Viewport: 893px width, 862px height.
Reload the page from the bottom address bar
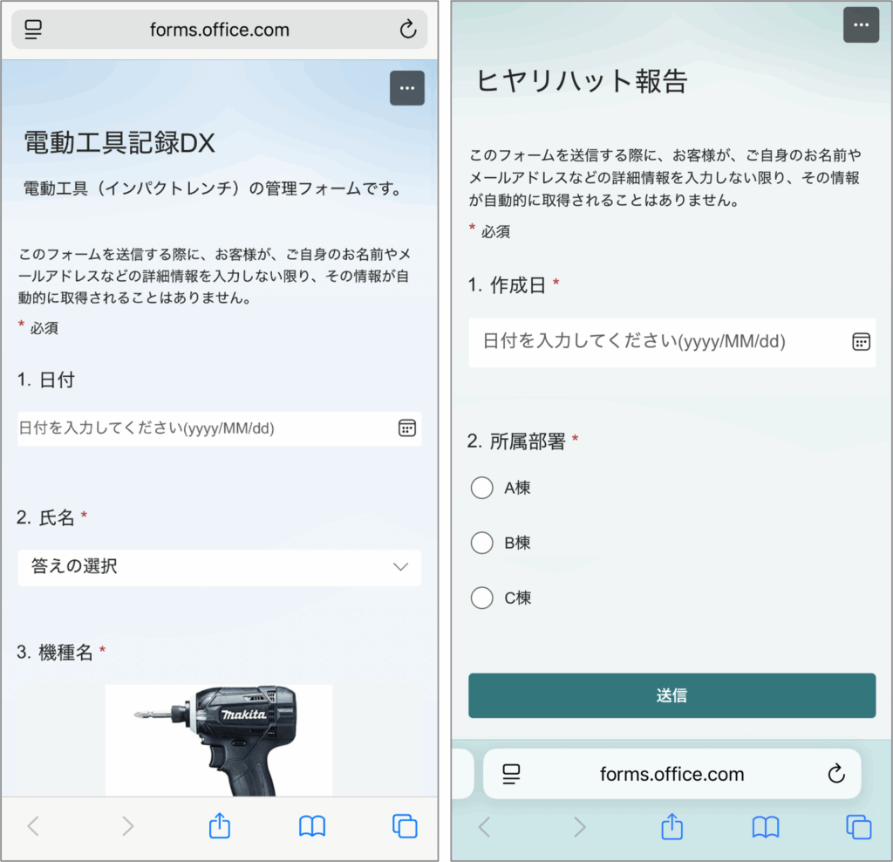click(835, 774)
